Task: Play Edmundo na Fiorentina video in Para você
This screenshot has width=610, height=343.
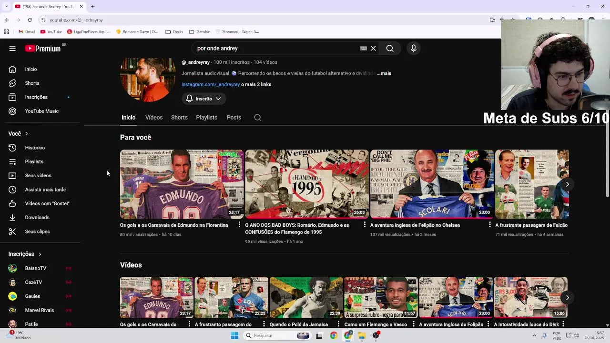Action: 182,184
